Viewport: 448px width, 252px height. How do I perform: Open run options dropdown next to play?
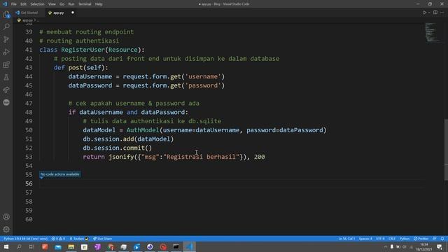429,13
